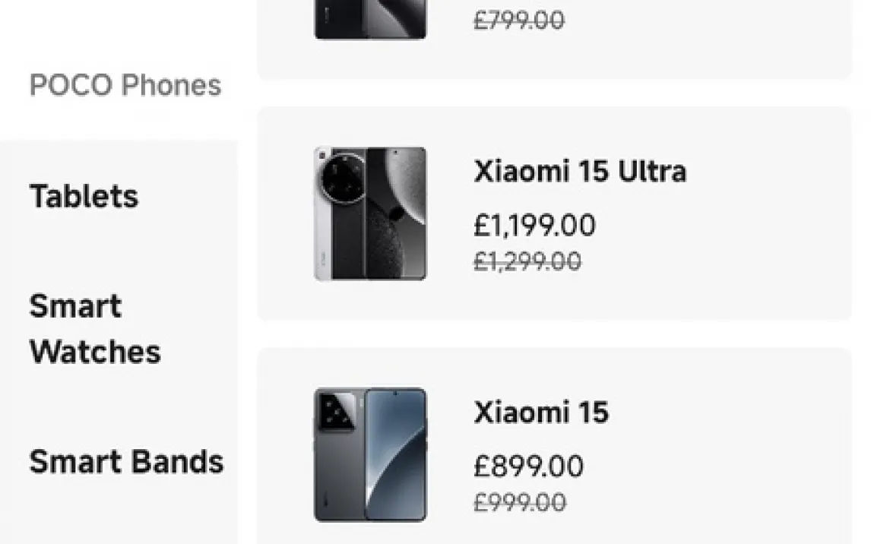Tap the Xiaomi 15 phone image

pyautogui.click(x=370, y=454)
